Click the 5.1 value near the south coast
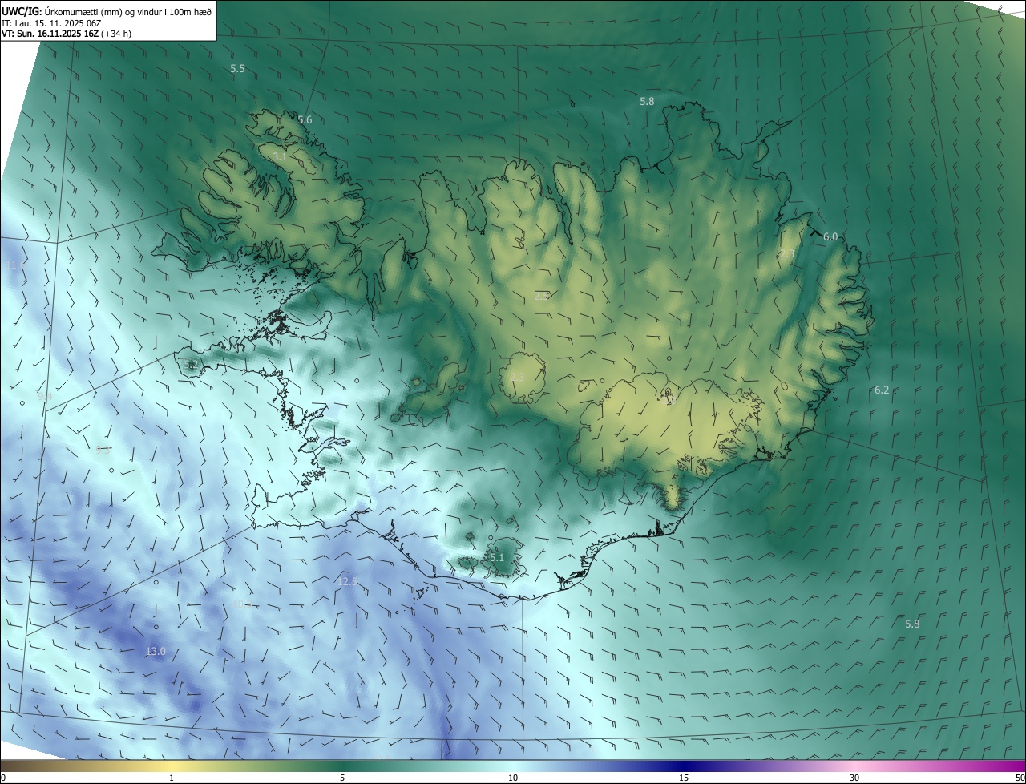Image resolution: width=1026 pixels, height=784 pixels. 496,558
